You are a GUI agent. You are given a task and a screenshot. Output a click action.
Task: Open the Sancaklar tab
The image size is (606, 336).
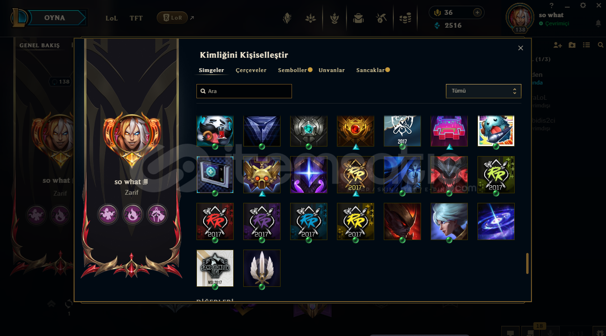(370, 70)
